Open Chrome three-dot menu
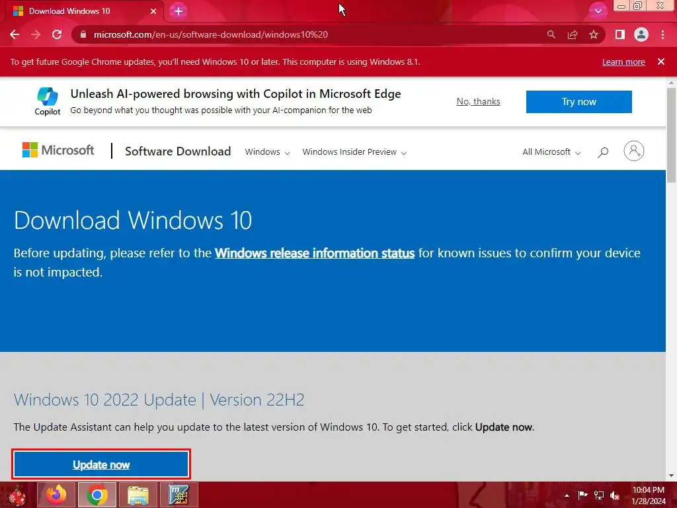Image resolution: width=677 pixels, height=508 pixels. click(662, 34)
